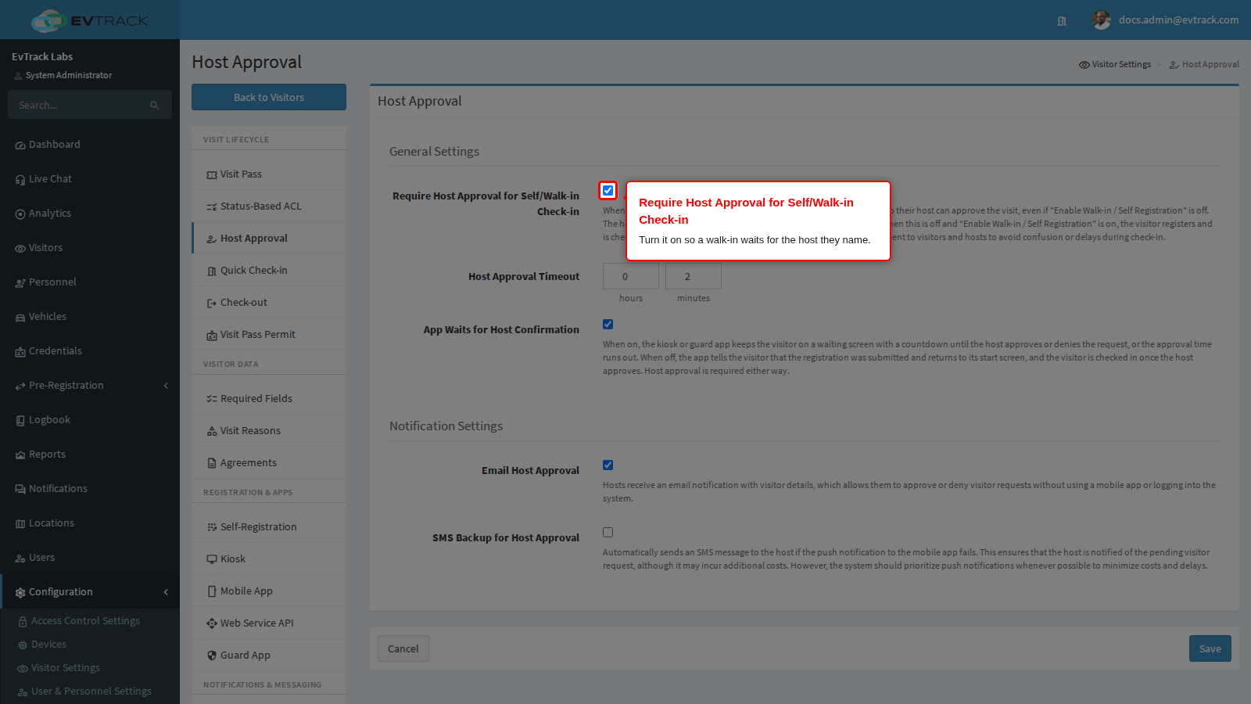Click the Required Fields checklist icon
The image size is (1251, 704).
[212, 399]
